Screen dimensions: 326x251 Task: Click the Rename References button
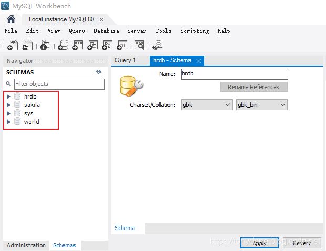click(254, 87)
